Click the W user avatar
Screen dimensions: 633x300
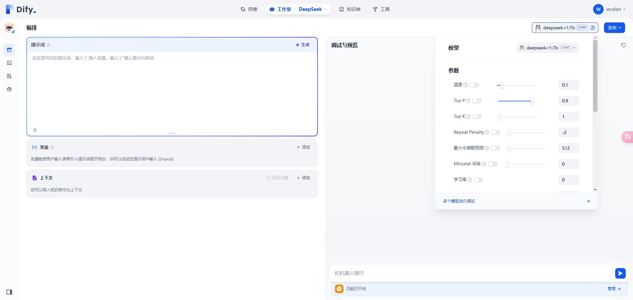598,9
